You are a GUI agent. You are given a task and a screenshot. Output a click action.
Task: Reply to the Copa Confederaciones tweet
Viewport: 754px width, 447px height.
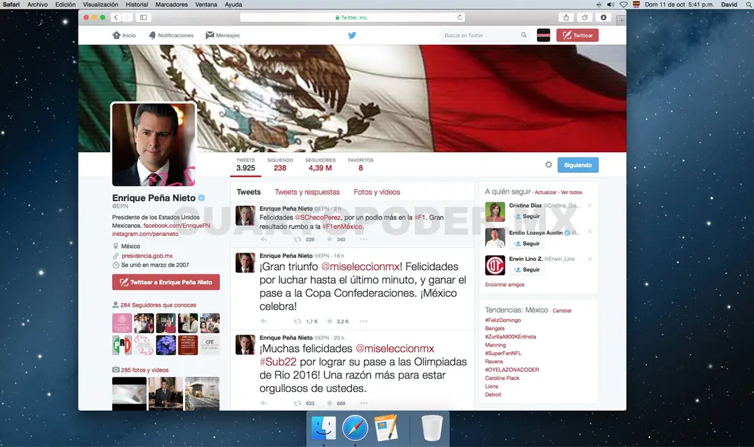click(x=263, y=322)
